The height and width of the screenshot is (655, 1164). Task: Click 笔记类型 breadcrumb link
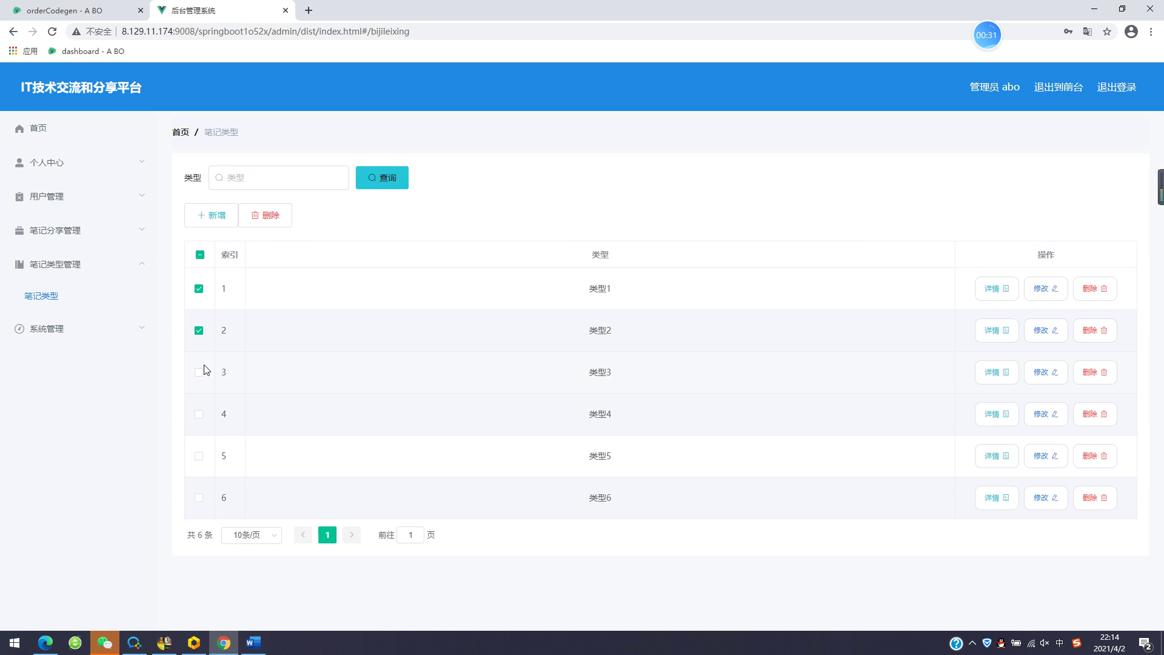click(221, 131)
